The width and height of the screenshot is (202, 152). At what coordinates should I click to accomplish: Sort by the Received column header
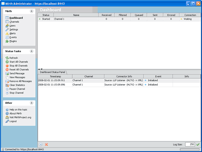pos(107,15)
